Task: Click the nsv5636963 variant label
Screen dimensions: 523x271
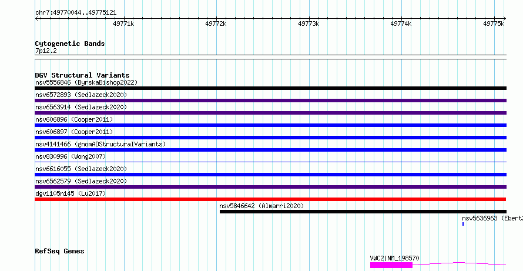Action: (x=492, y=218)
